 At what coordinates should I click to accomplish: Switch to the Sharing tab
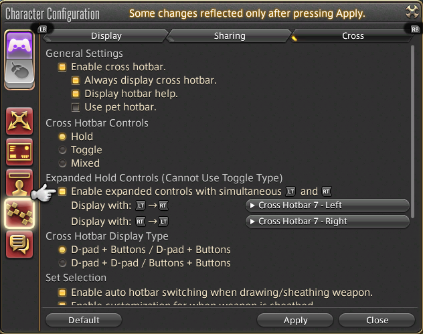(x=230, y=36)
